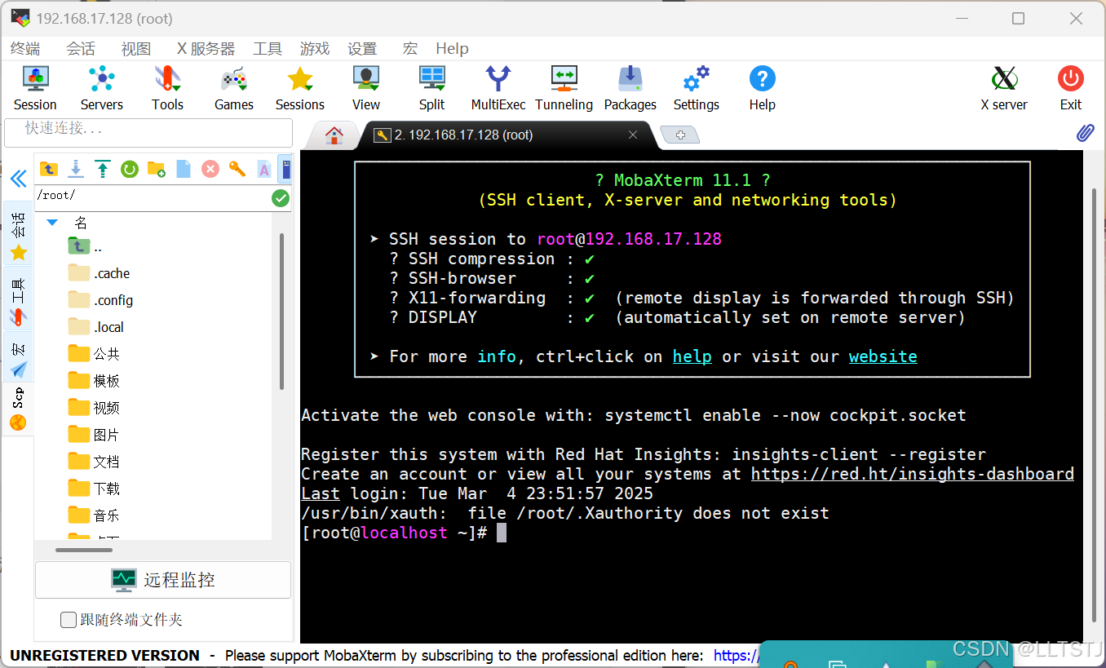Click the terminal vertical scrollbar

1095,404
